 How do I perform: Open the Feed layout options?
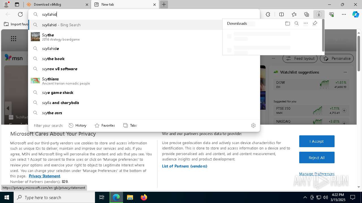[300, 58]
